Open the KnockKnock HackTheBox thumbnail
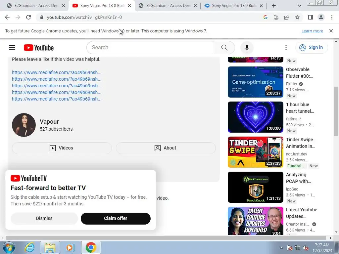Screen dimensions: 339x254 pos(255,187)
